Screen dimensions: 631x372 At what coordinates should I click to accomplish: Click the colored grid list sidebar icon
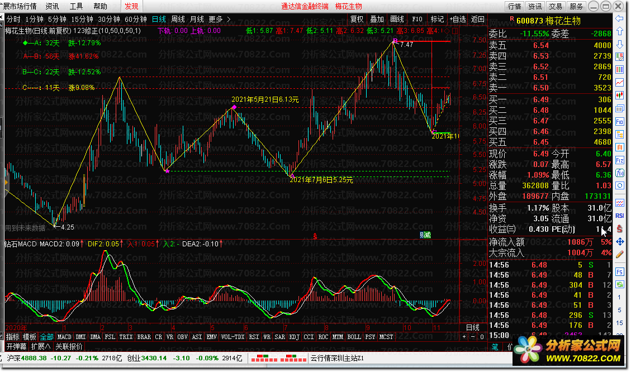(619, 70)
